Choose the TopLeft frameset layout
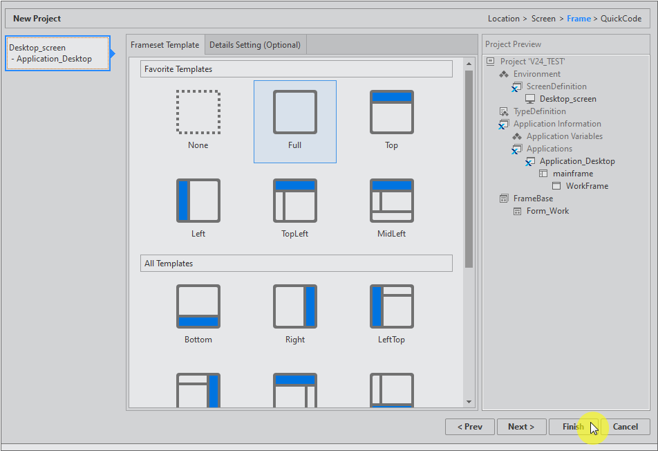Screen dimensions: 658x451 [295, 201]
